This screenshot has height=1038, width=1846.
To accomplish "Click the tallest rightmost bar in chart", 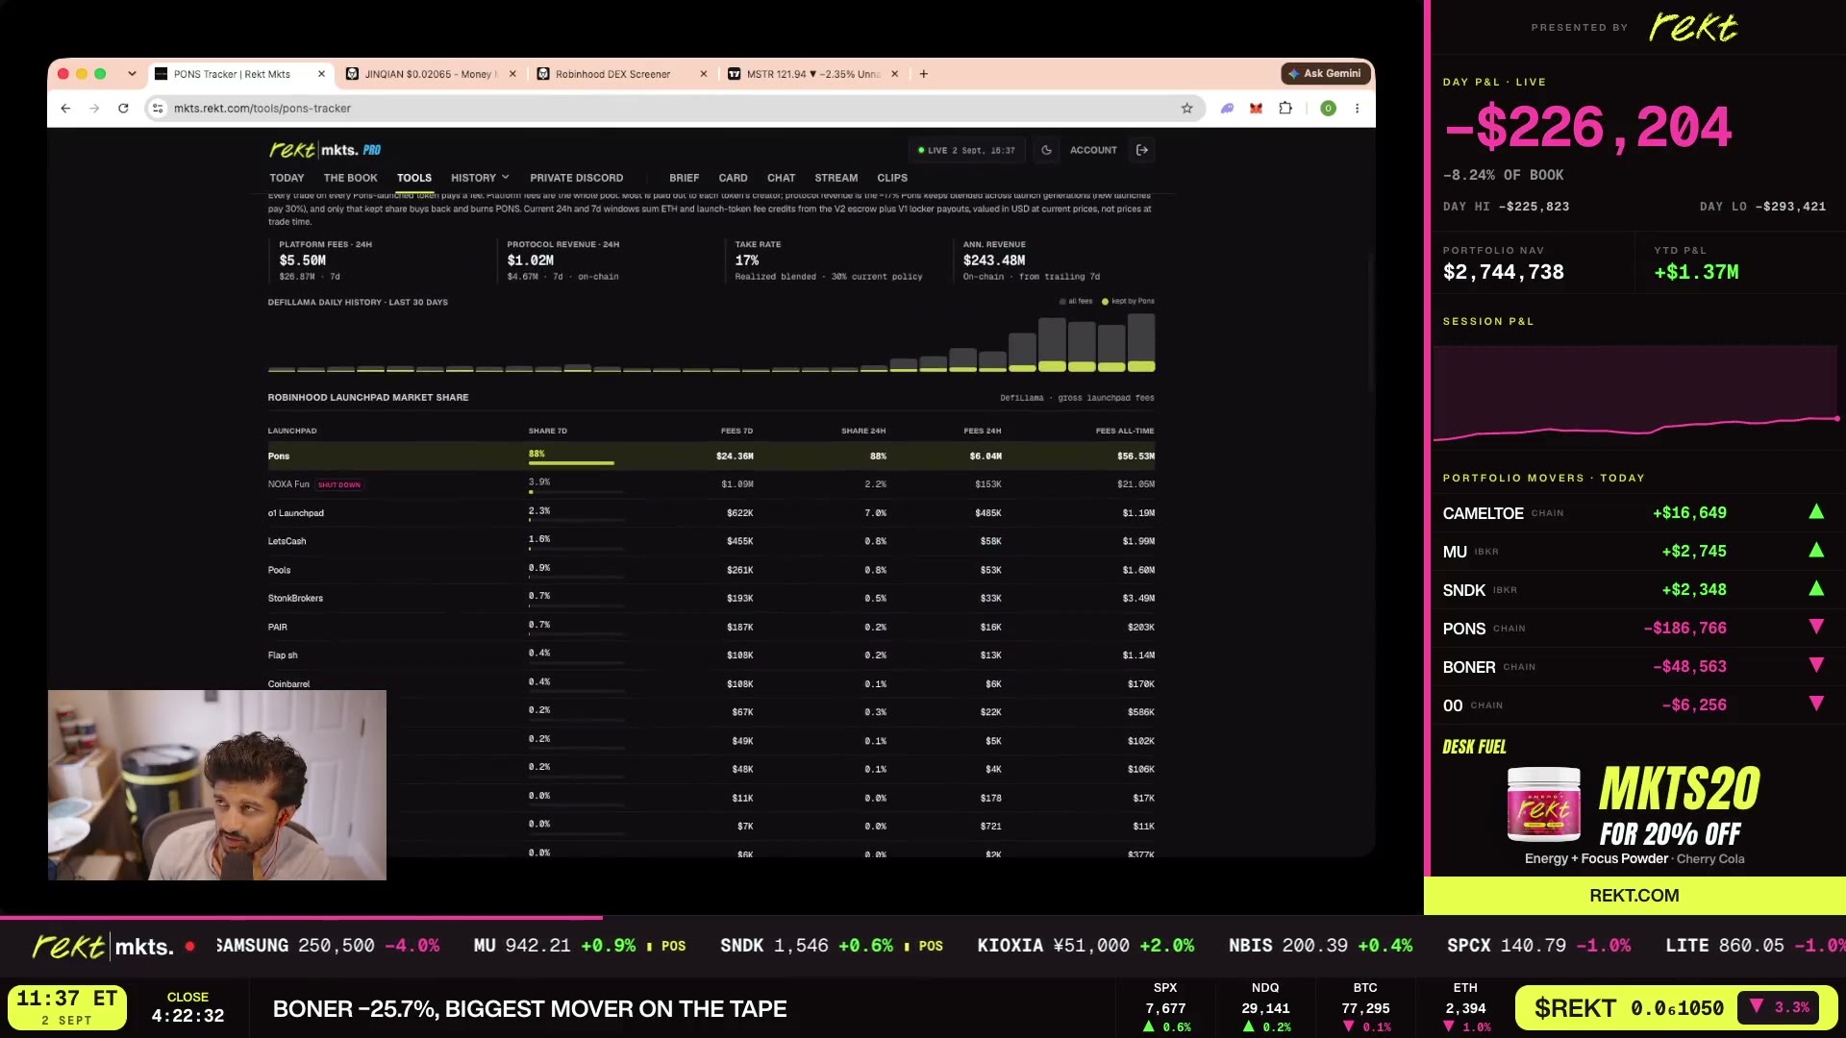I will click(x=1141, y=343).
